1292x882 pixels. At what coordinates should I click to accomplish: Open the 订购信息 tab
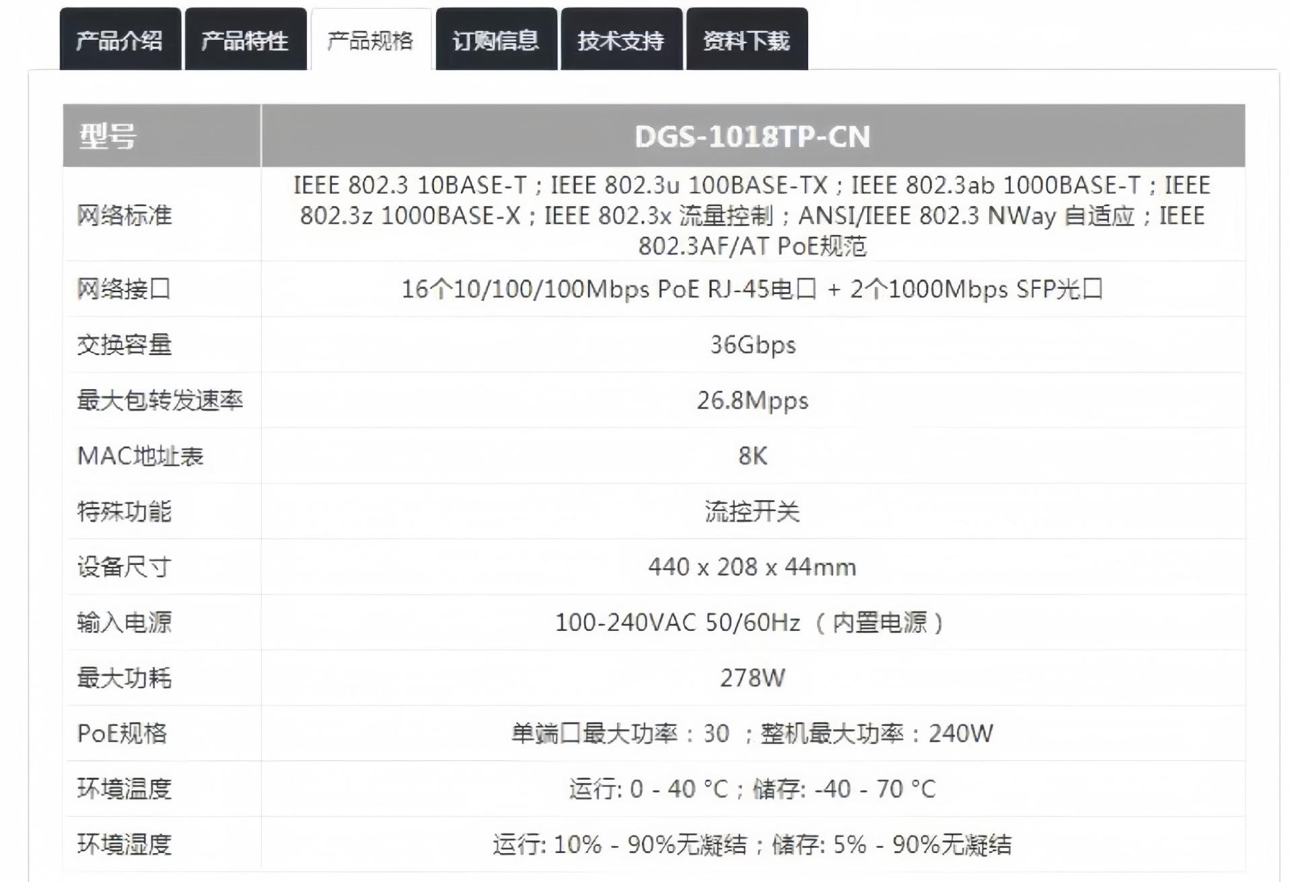496,39
